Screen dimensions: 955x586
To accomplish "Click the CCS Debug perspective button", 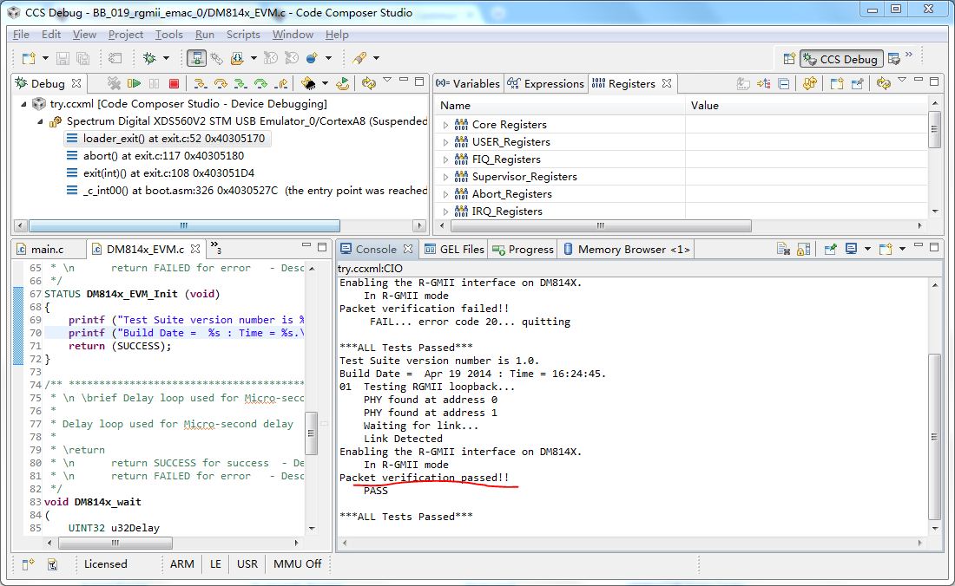I will [841, 59].
